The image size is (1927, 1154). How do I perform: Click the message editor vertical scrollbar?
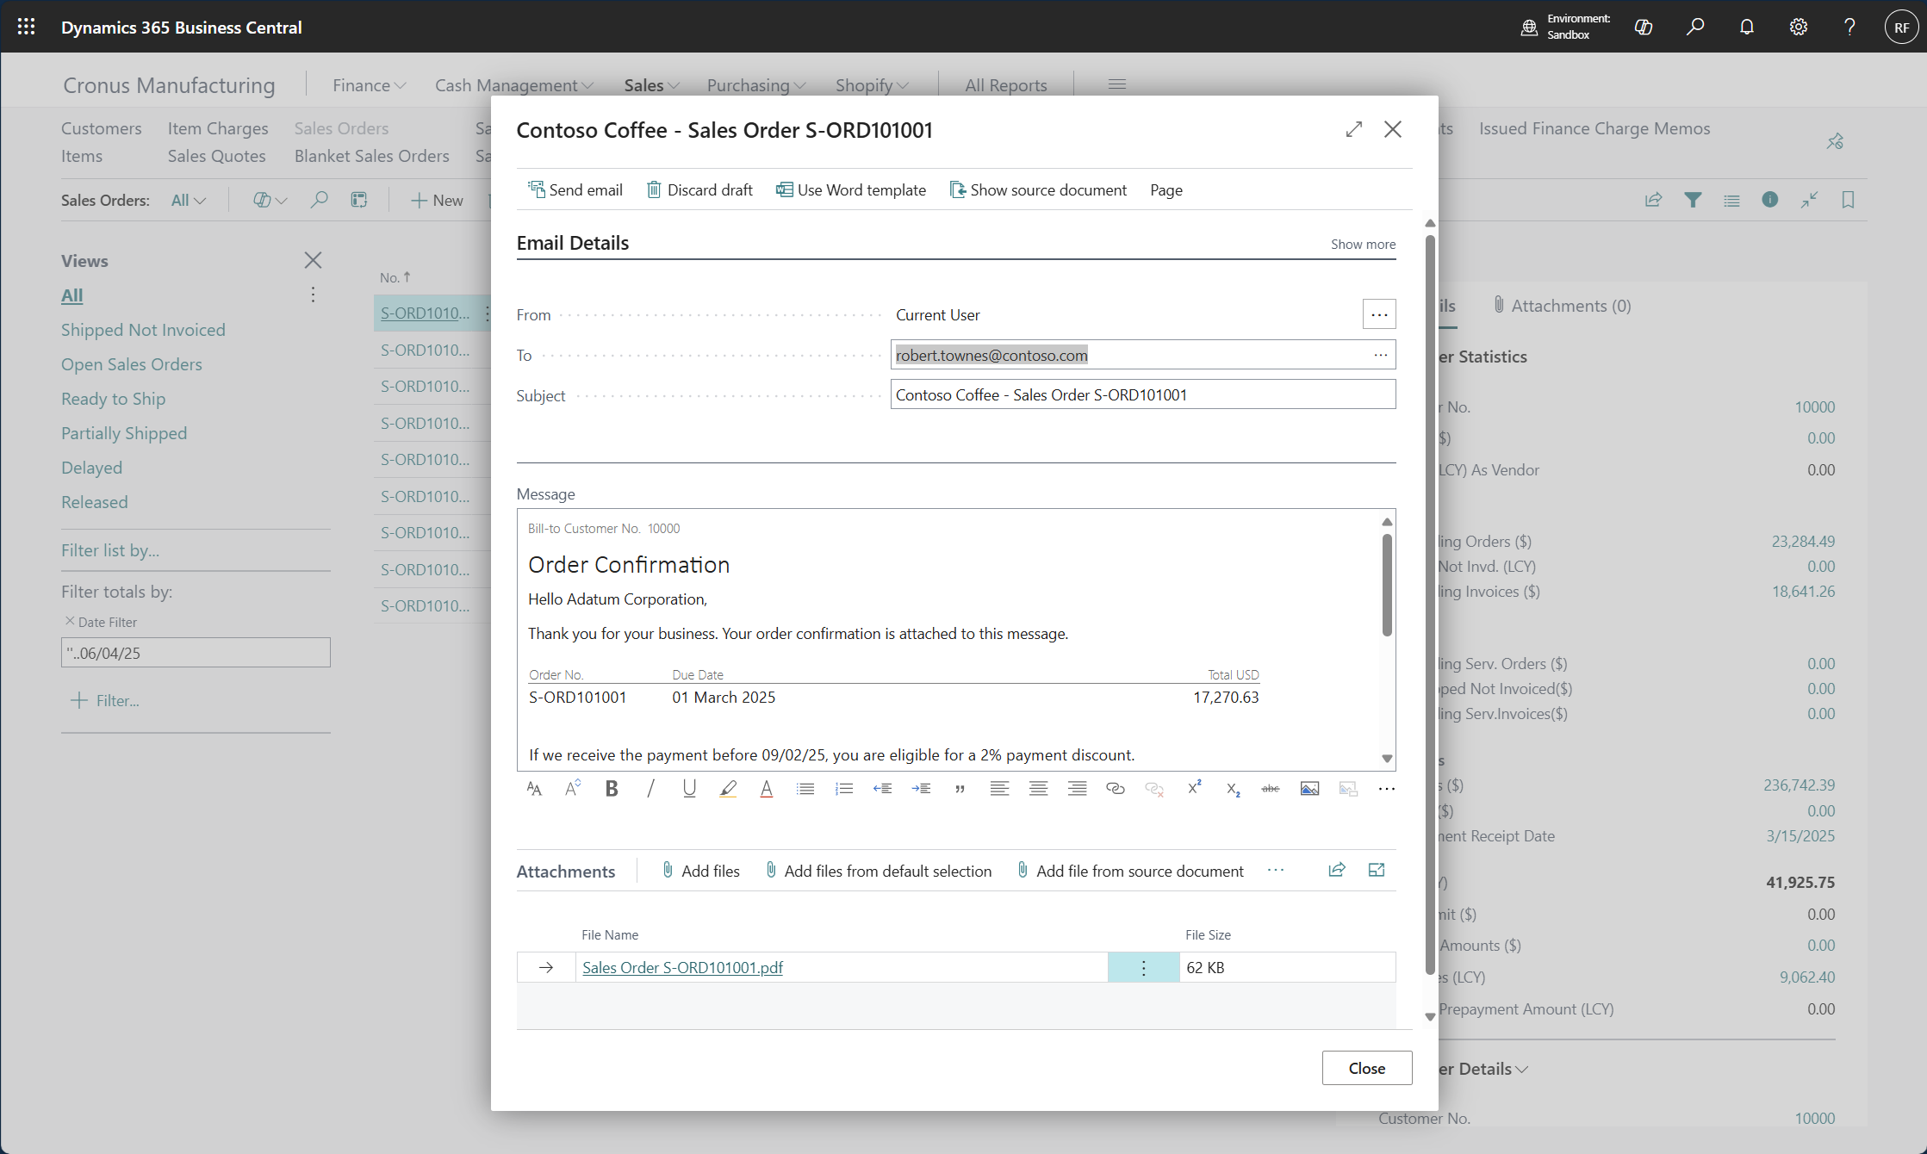click(x=1387, y=586)
